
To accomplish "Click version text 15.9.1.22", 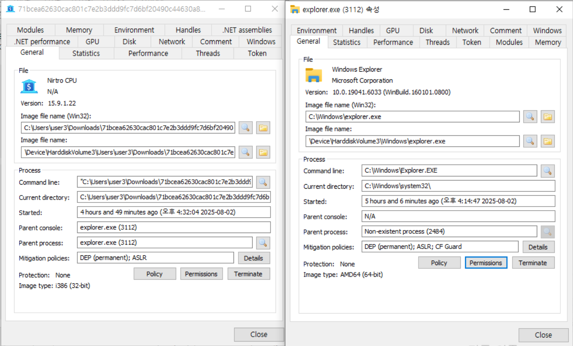I will click(x=62, y=103).
